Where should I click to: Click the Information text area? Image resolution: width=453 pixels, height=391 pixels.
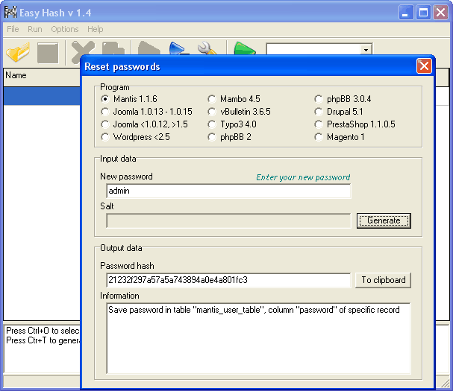(258, 338)
